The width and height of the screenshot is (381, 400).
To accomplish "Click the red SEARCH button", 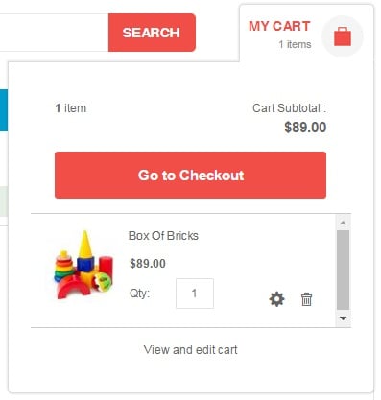I will tap(152, 33).
